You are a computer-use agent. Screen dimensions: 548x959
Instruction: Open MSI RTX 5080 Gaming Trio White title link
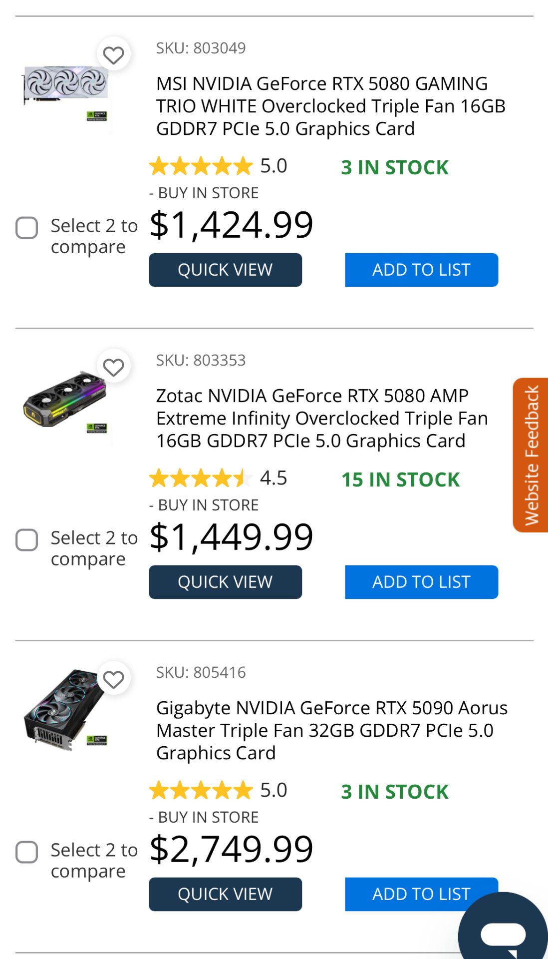[330, 106]
